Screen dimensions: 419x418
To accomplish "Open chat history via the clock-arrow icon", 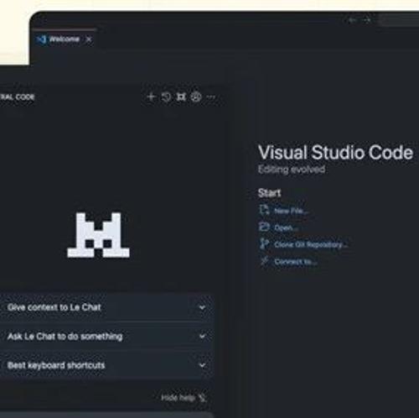I will coord(166,97).
